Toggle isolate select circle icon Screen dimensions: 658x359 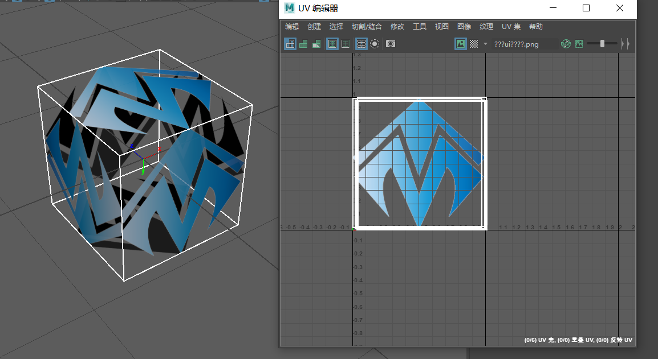point(375,44)
